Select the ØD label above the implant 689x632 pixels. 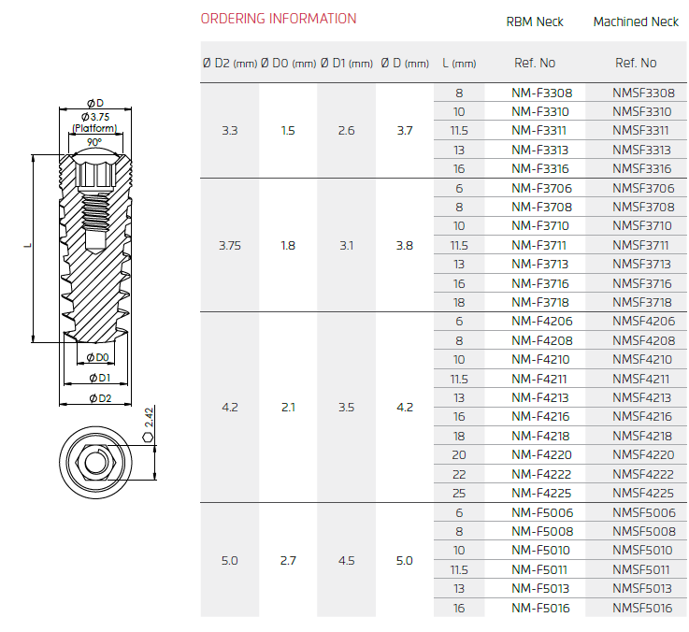pos(94,102)
